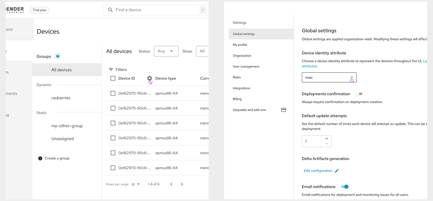Click the Find a device search field
Viewport: 433px width, 201px height.
(x=156, y=10)
